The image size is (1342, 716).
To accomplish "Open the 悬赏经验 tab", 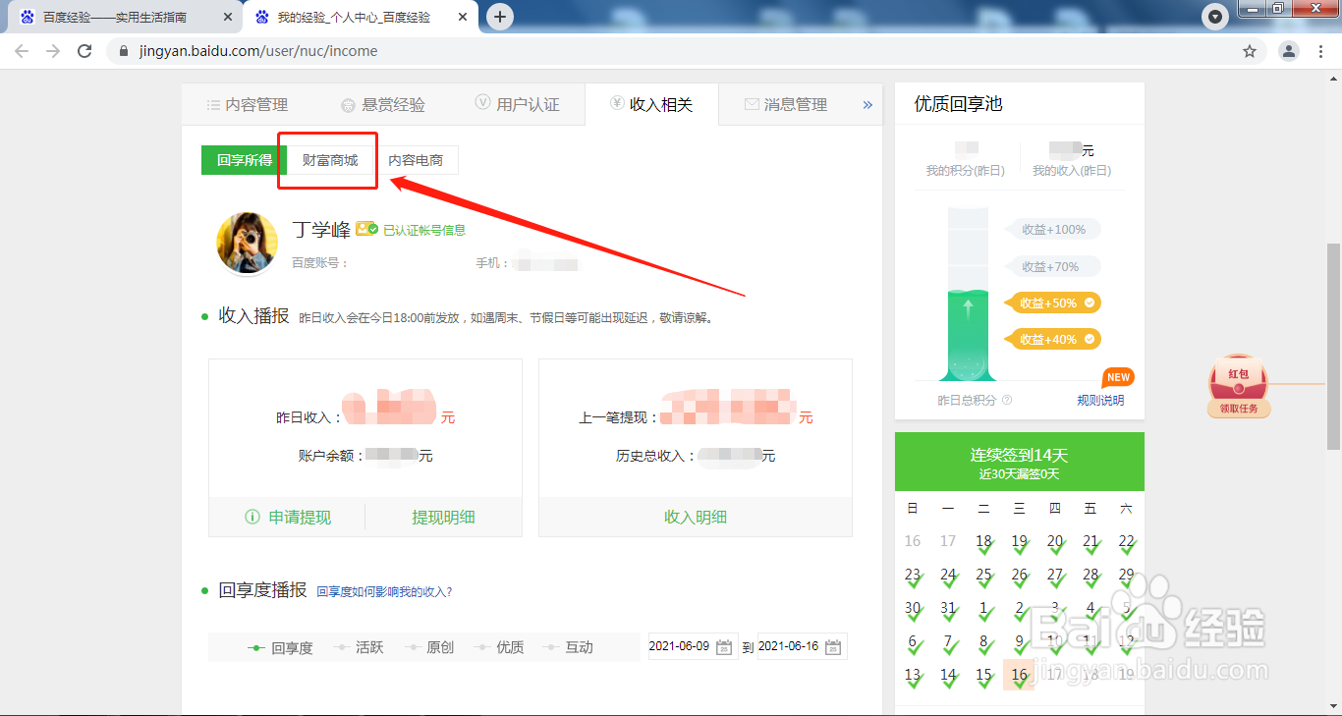I will pyautogui.click(x=383, y=104).
